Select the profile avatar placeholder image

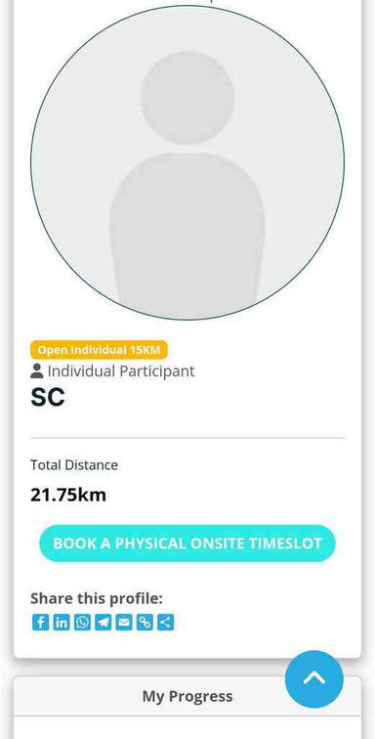pos(187,162)
